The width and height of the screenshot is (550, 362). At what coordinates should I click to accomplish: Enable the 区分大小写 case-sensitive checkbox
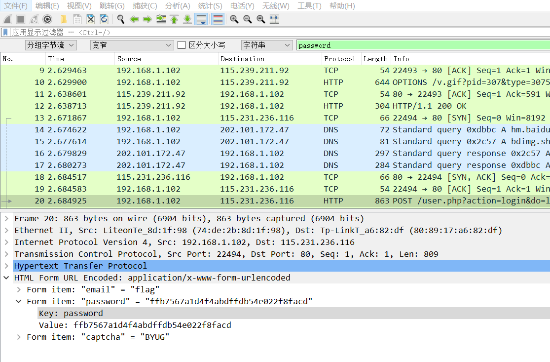[x=181, y=45]
